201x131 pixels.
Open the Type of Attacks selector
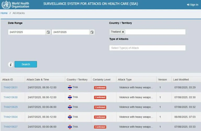pos(147,48)
